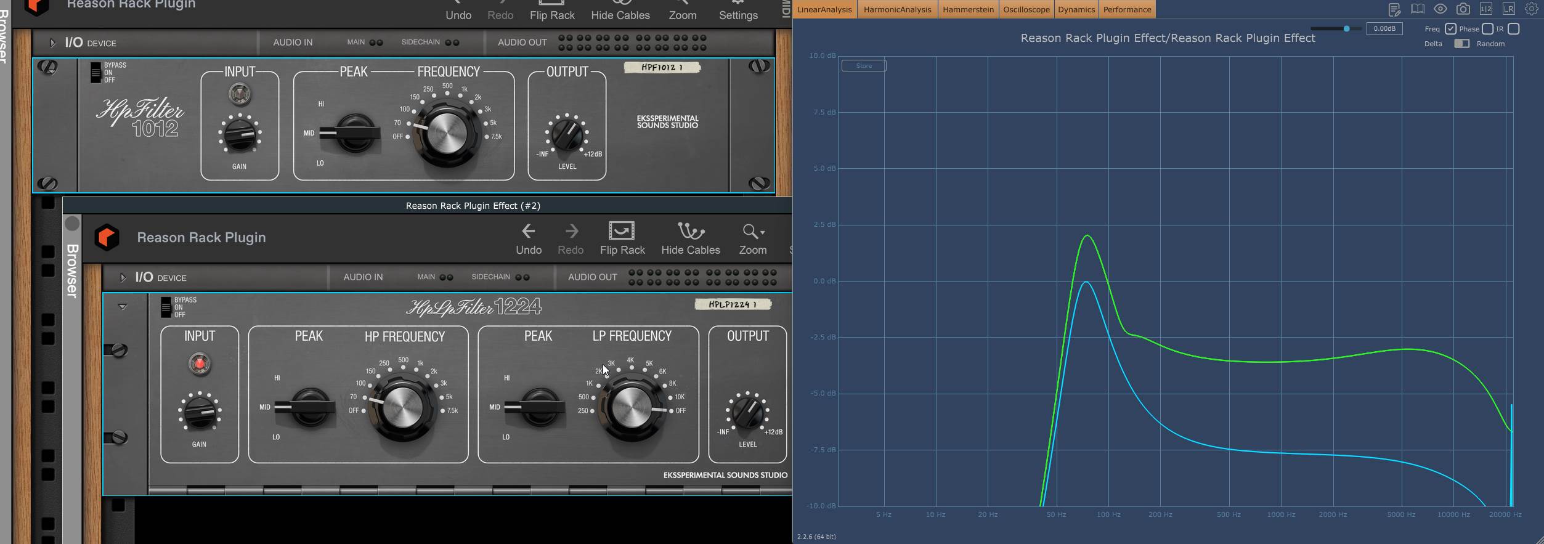Open analyzer settings gear icon

click(x=1531, y=9)
